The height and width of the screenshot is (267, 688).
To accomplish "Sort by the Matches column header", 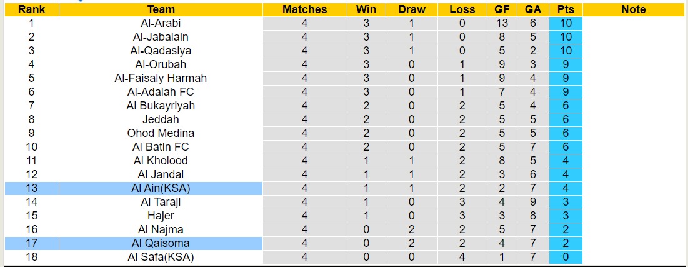I will [x=304, y=9].
